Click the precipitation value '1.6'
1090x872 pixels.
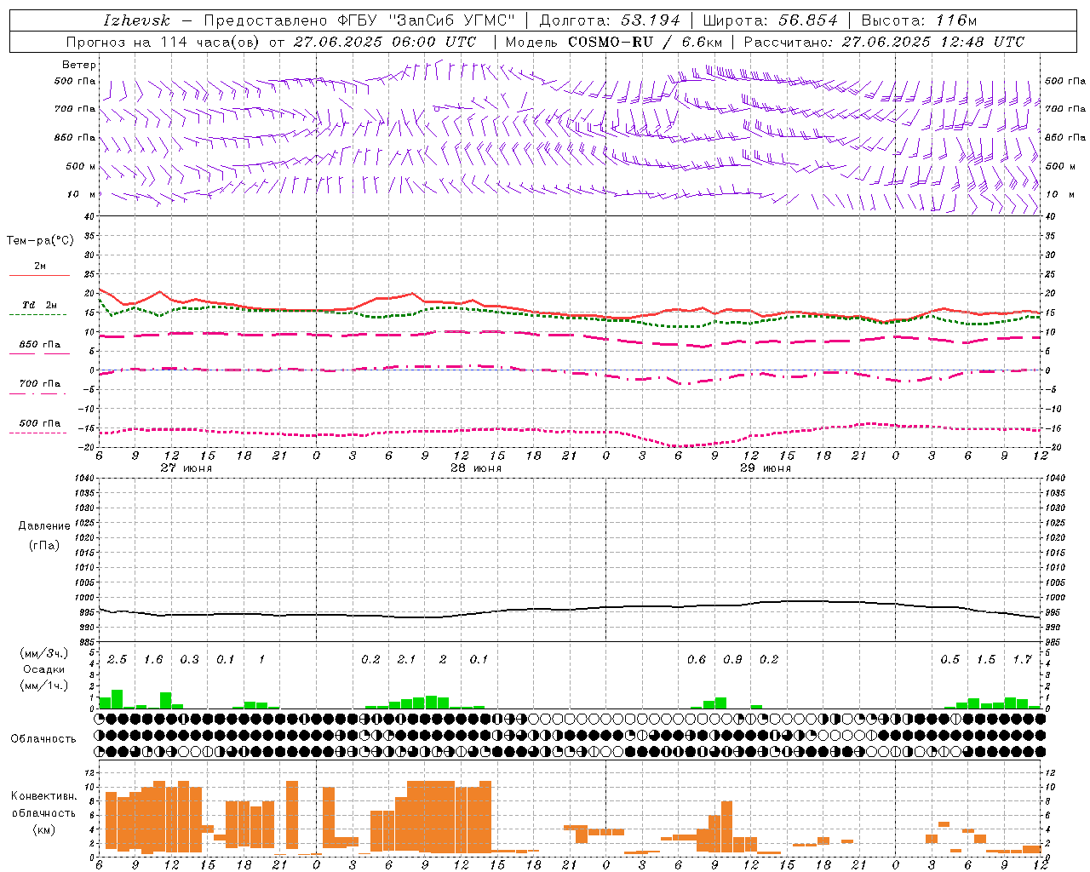click(x=153, y=660)
